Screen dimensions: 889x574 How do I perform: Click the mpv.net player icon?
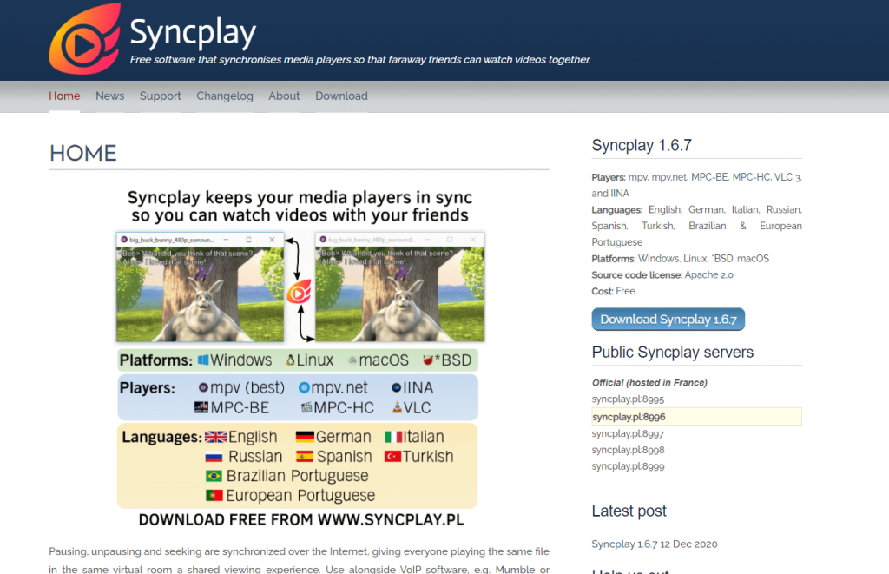click(x=304, y=388)
